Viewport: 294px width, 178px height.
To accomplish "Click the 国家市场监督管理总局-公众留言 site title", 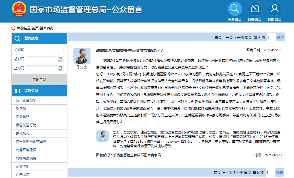I will (x=86, y=10).
